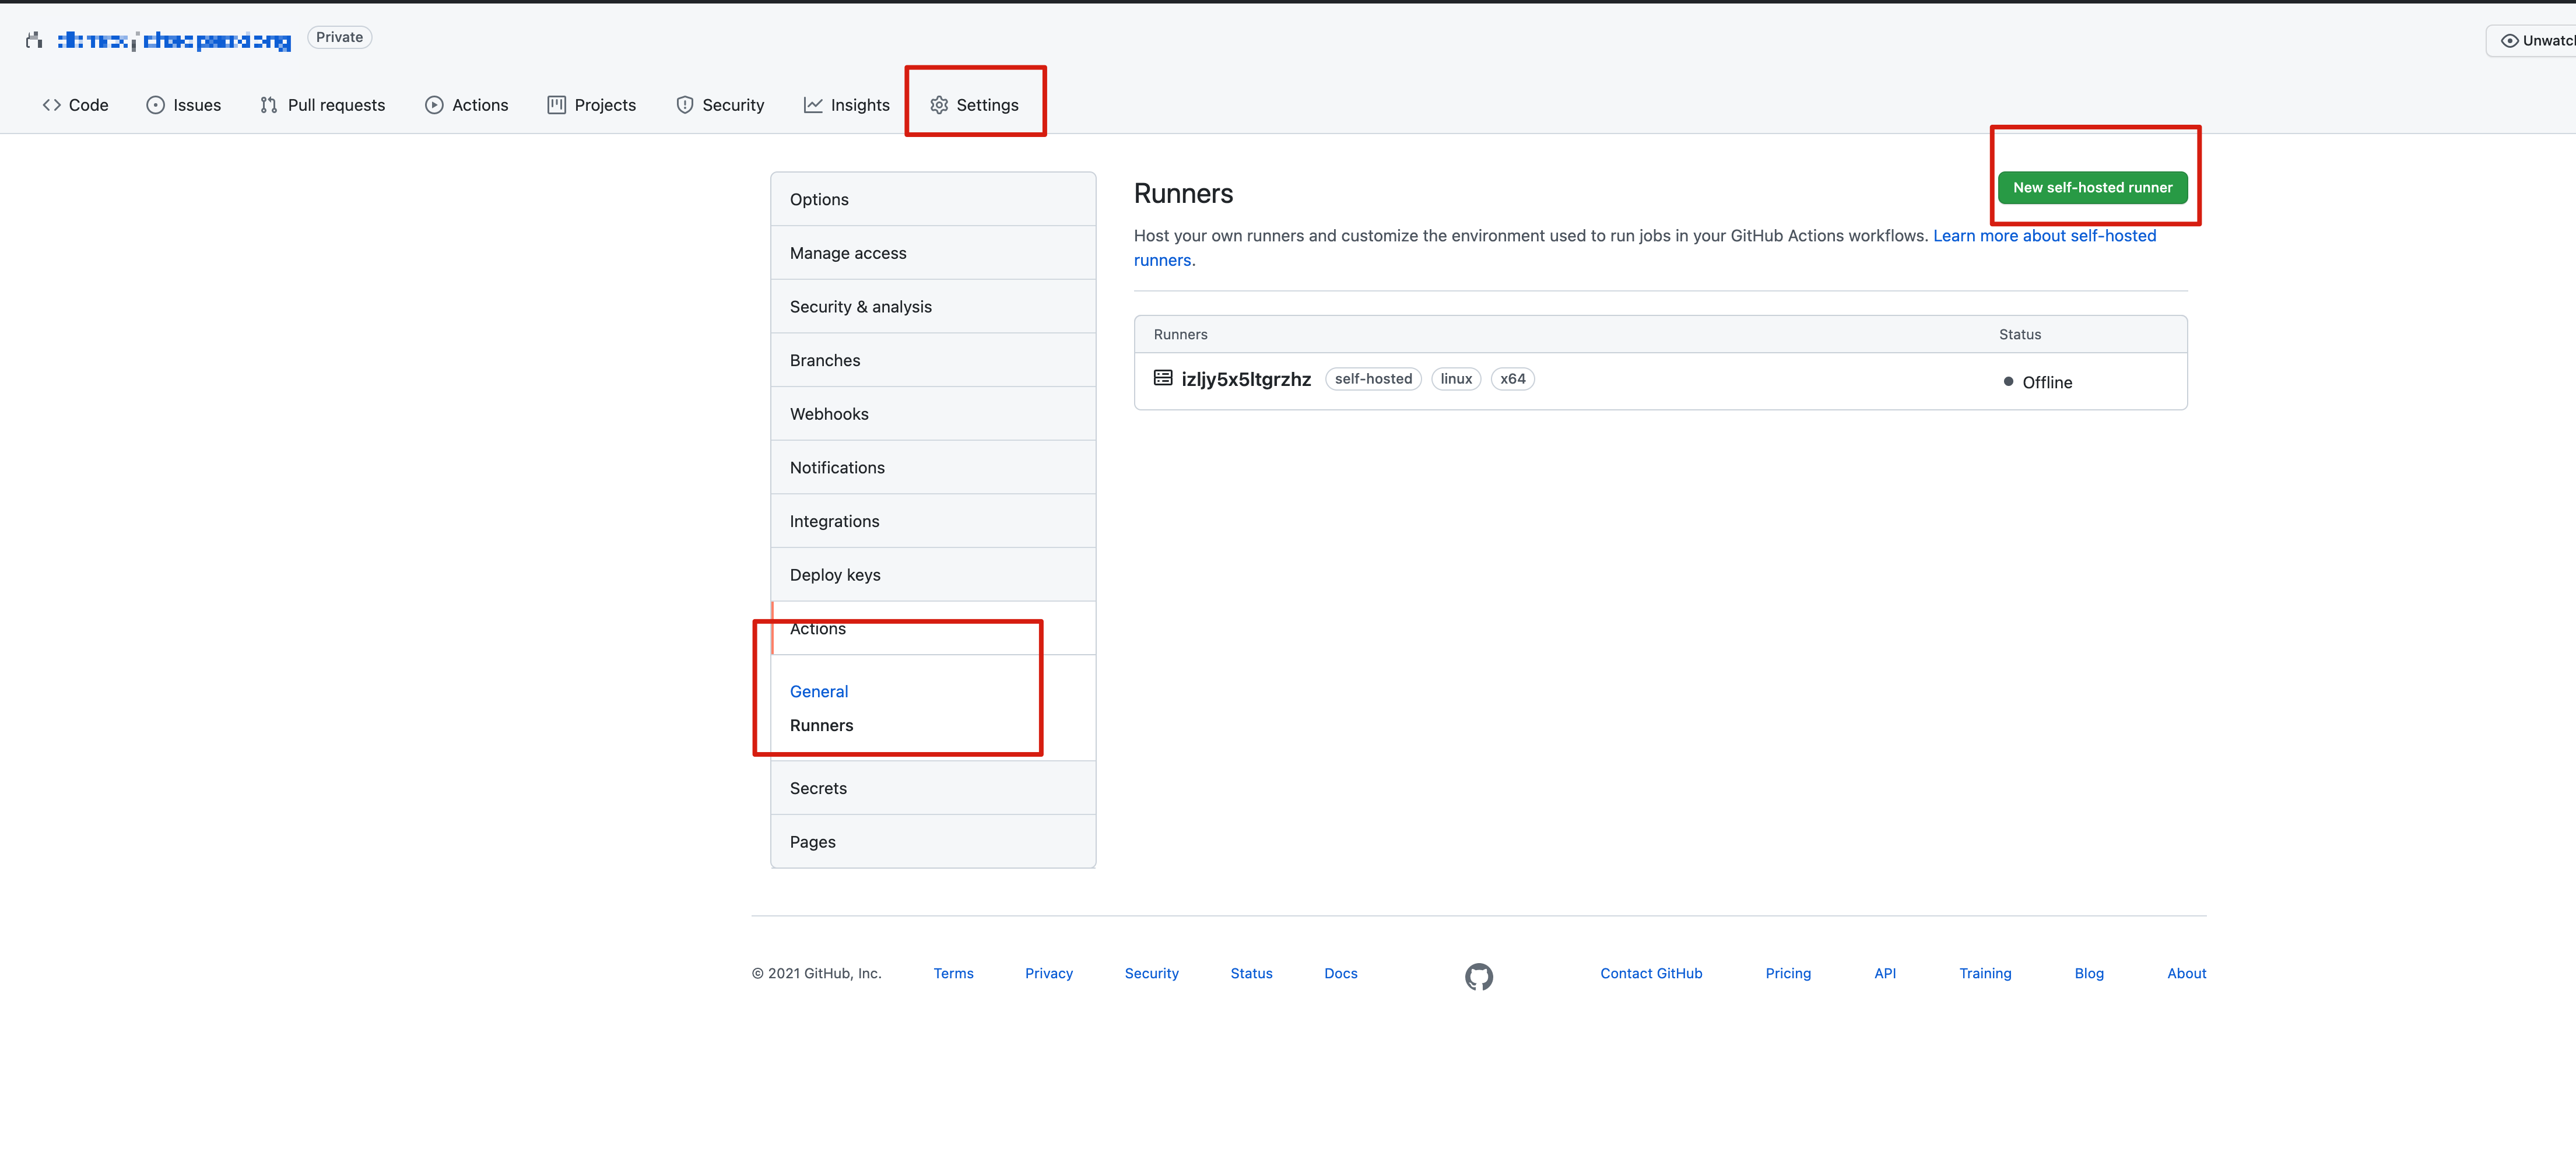
Task: Click the Projects board icon
Action: click(557, 104)
